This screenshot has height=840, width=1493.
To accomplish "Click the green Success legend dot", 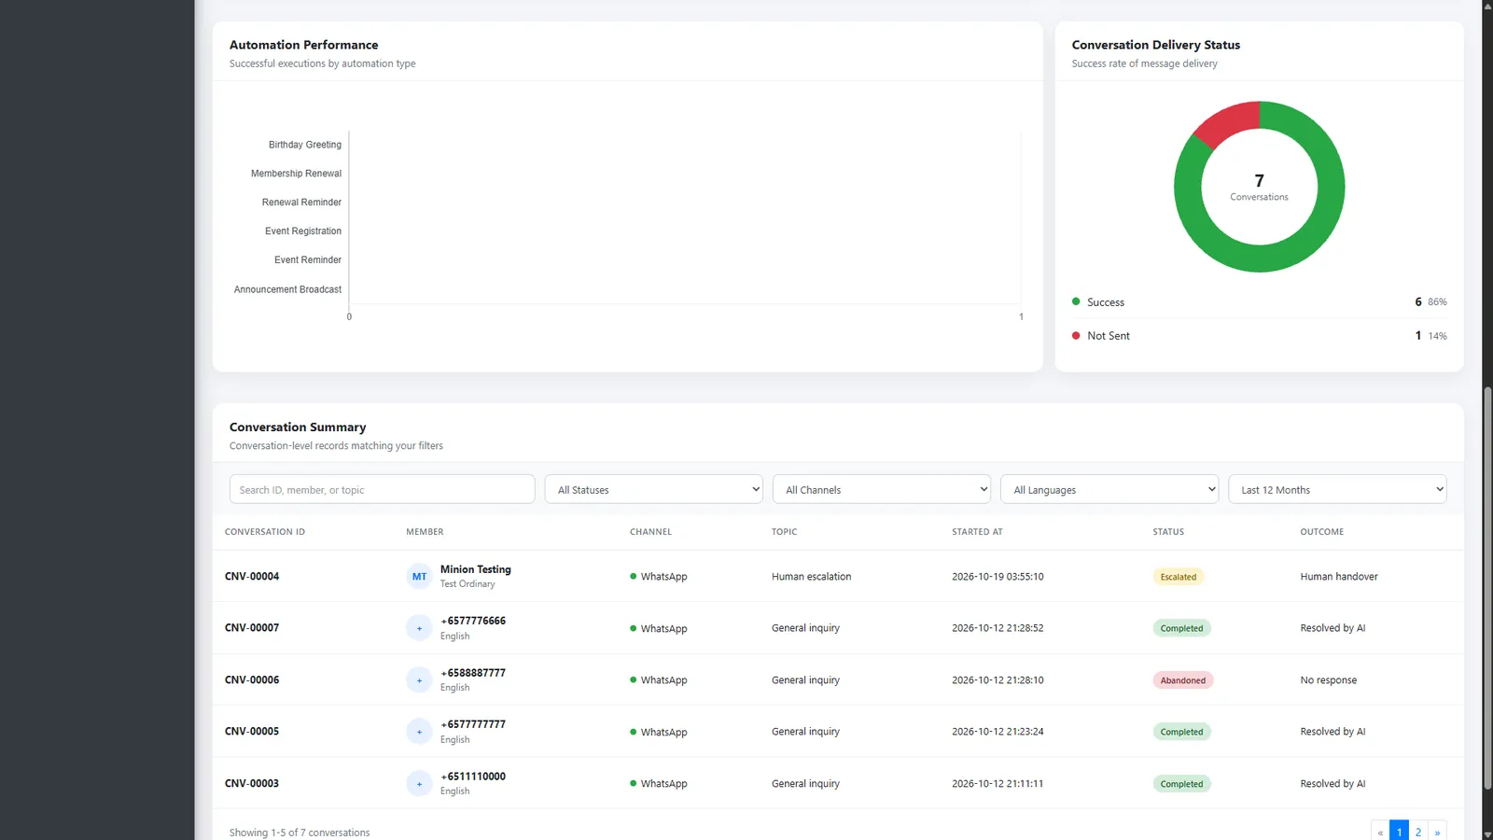I will [1076, 301].
